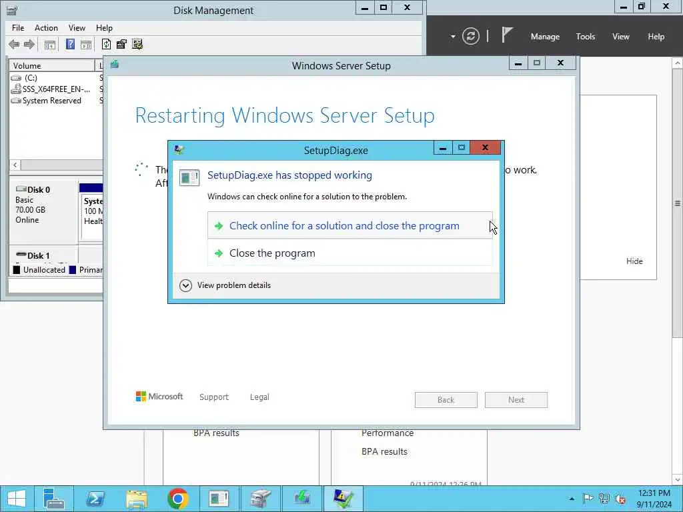Image resolution: width=683 pixels, height=512 pixels.
Task: Click the Legal link in Windows Server Setup
Action: 259,397
